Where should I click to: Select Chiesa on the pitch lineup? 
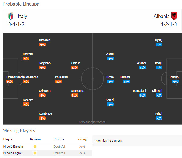point(76,63)
